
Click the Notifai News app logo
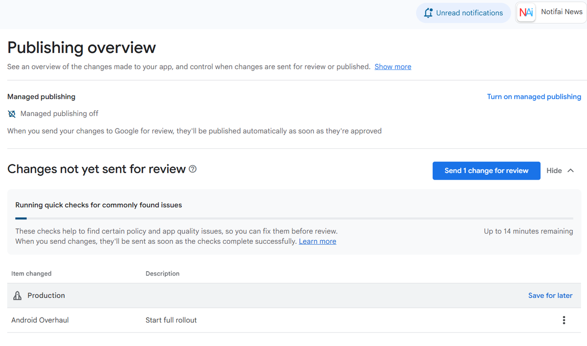pyautogui.click(x=526, y=12)
